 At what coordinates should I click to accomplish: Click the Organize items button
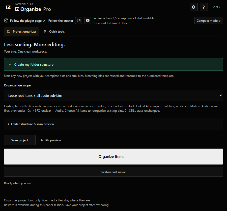coord(113,157)
